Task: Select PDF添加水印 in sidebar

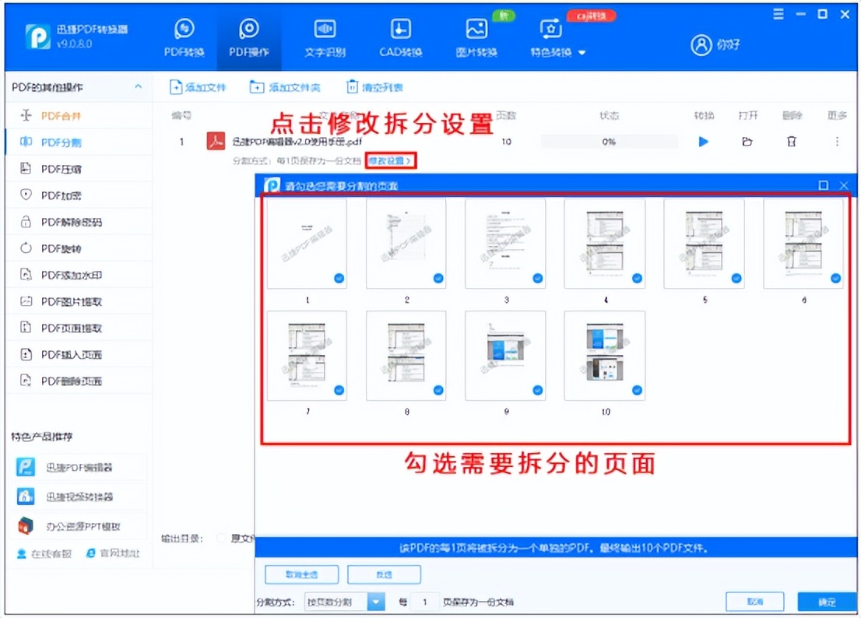Action: (x=79, y=275)
